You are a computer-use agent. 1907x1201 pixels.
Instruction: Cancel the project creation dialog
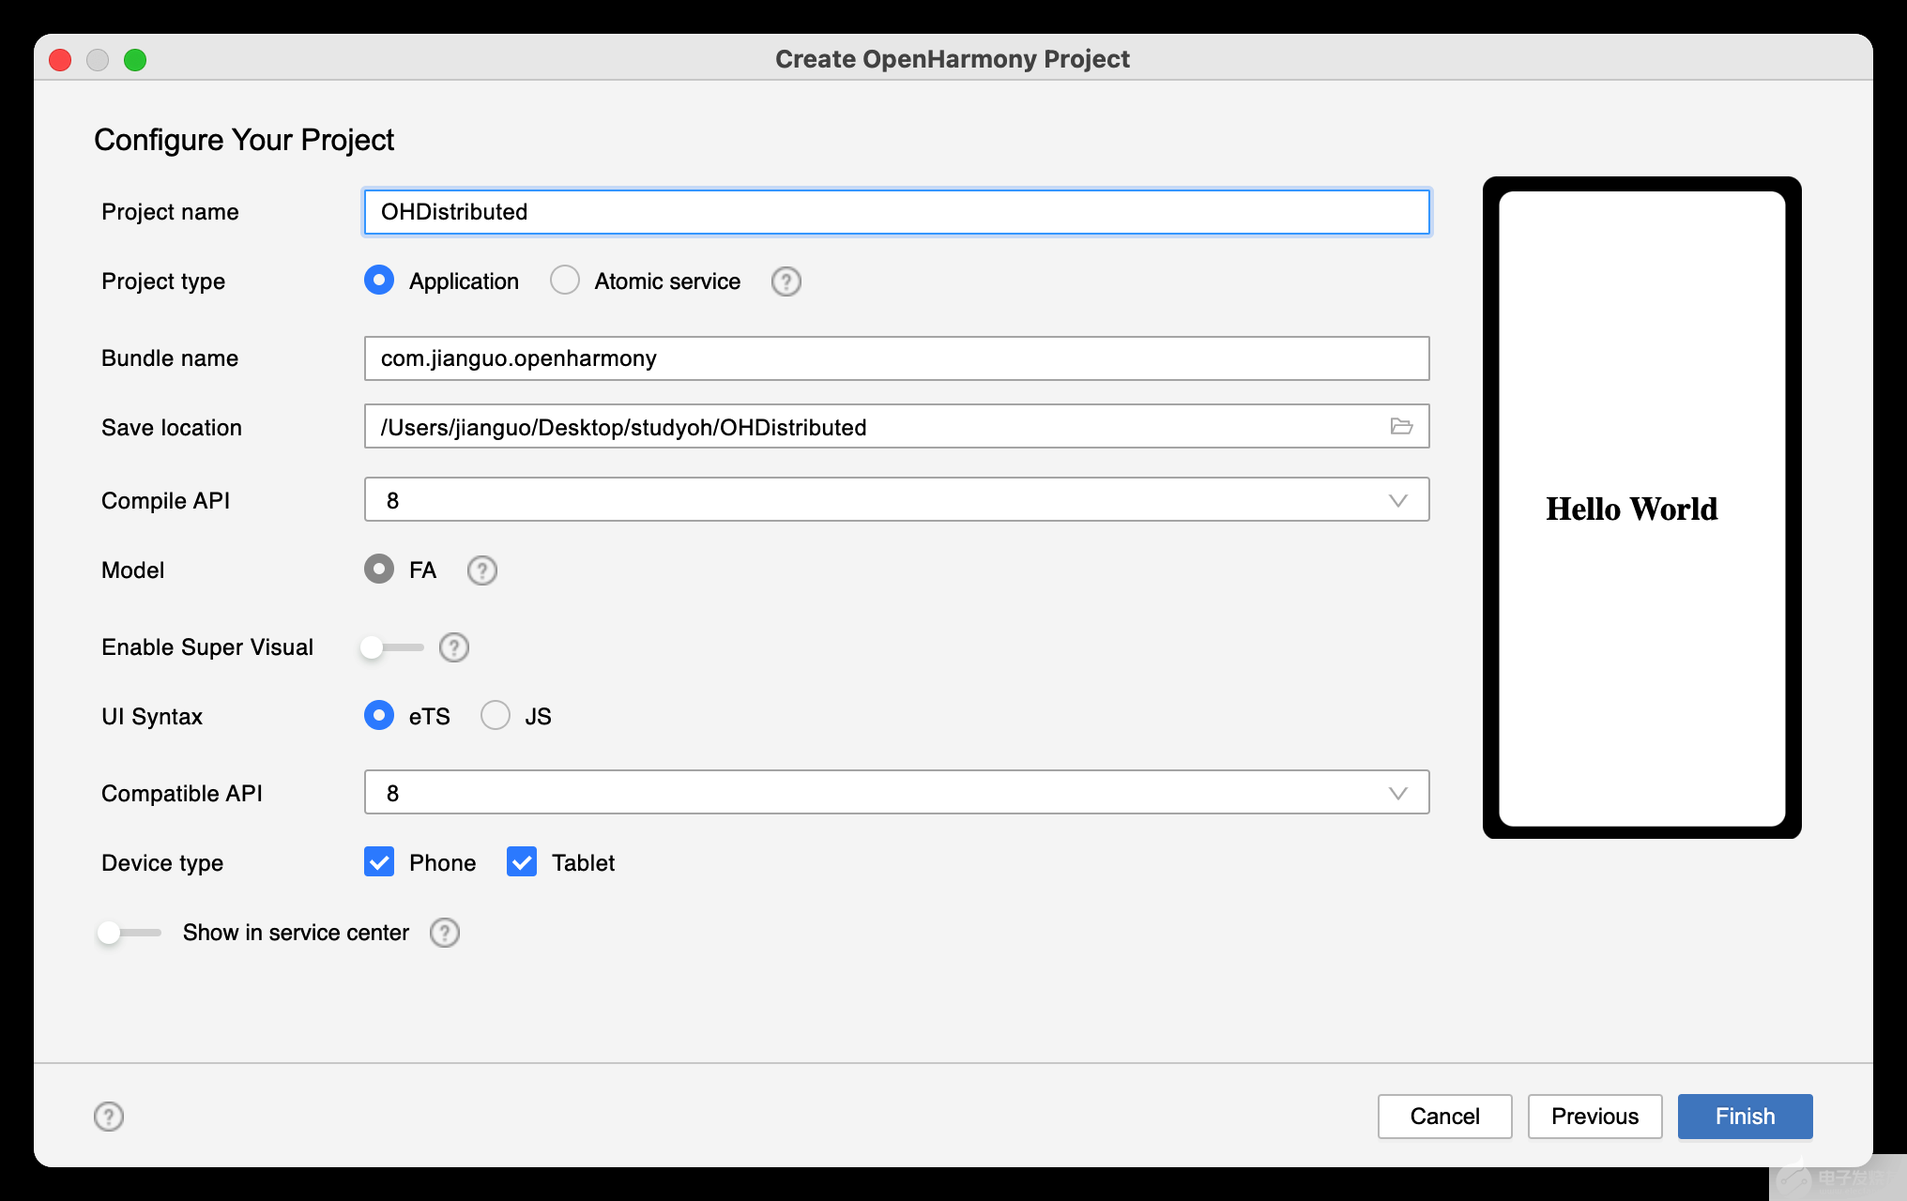tap(1443, 1117)
